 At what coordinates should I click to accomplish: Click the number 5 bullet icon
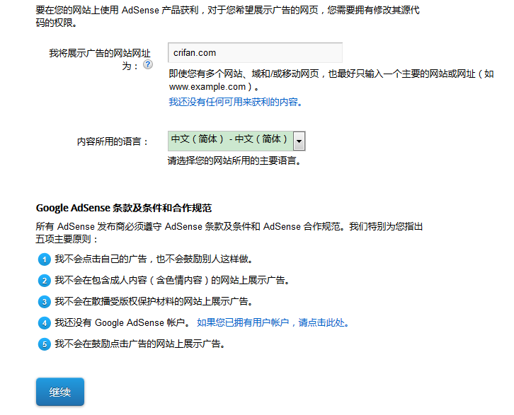(45, 344)
